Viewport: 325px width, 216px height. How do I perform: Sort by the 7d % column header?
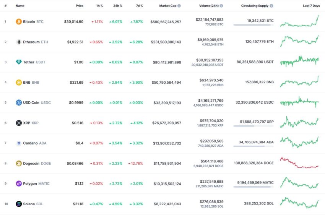click(x=139, y=6)
